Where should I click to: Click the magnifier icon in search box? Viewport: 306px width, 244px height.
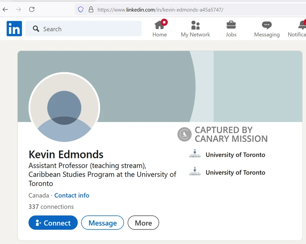pos(36,29)
